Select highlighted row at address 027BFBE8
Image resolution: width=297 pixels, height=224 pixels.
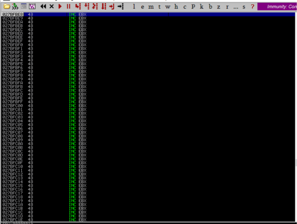pos(148,14)
